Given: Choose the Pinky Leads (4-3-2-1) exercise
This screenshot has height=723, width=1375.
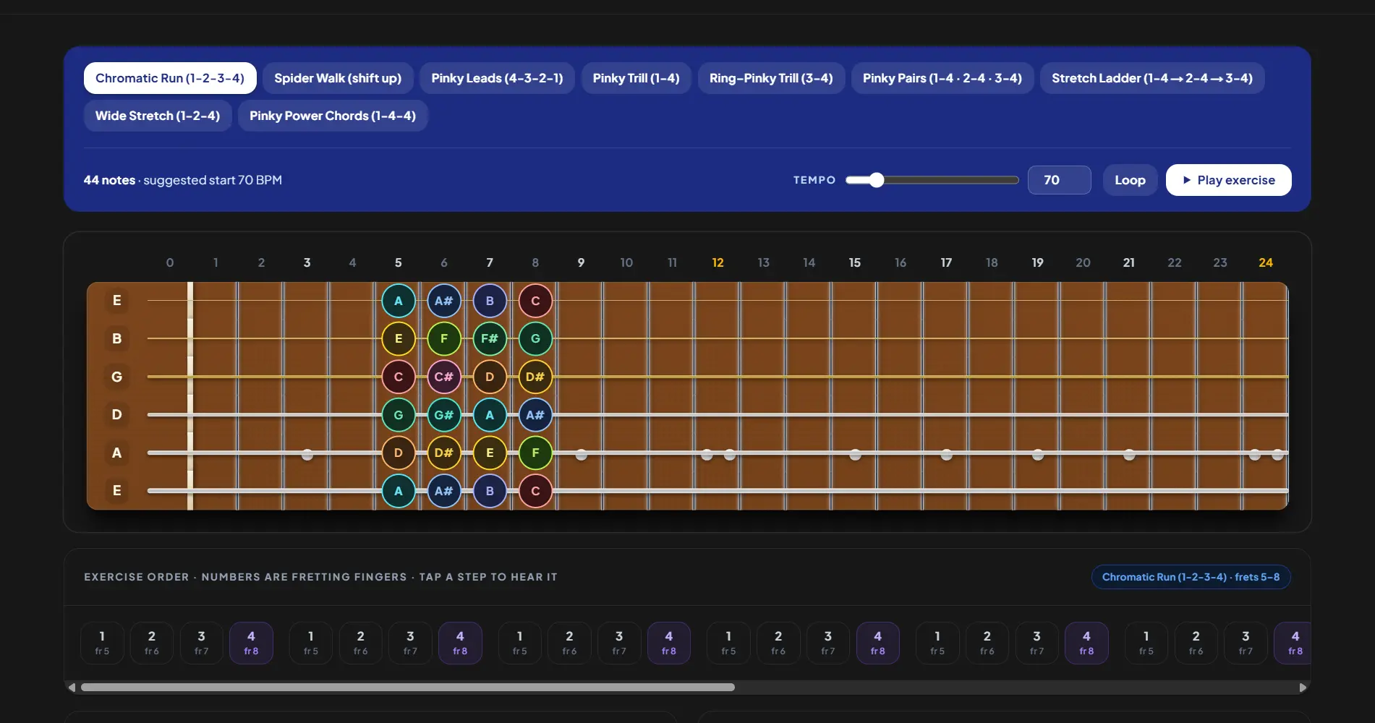Looking at the screenshot, I should coord(497,78).
